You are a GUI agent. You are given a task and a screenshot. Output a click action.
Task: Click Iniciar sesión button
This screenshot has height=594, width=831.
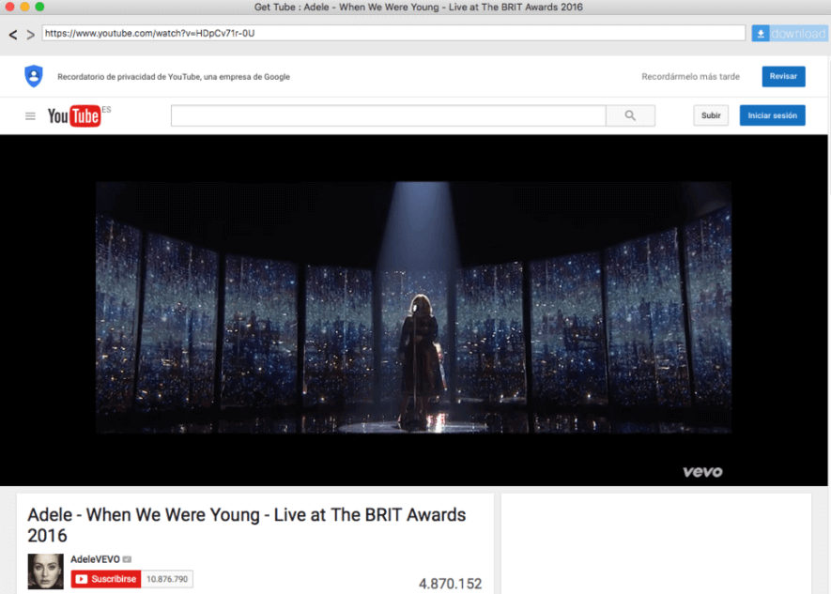[x=772, y=115]
